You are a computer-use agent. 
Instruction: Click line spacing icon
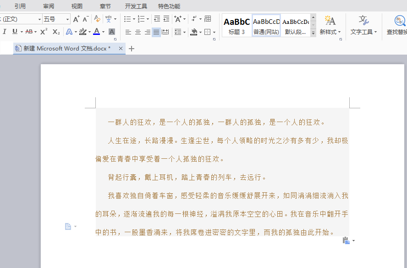178,32
